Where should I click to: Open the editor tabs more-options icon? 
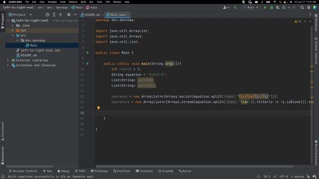(310, 14)
